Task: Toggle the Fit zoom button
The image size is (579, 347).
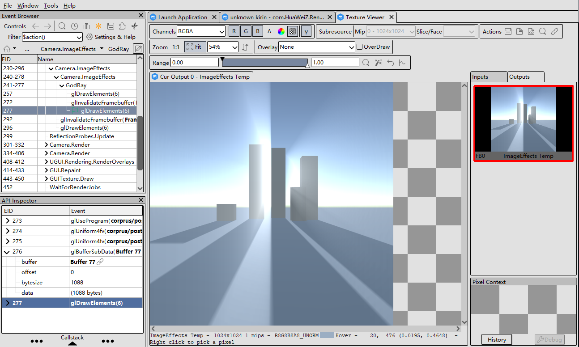Action: click(x=195, y=47)
